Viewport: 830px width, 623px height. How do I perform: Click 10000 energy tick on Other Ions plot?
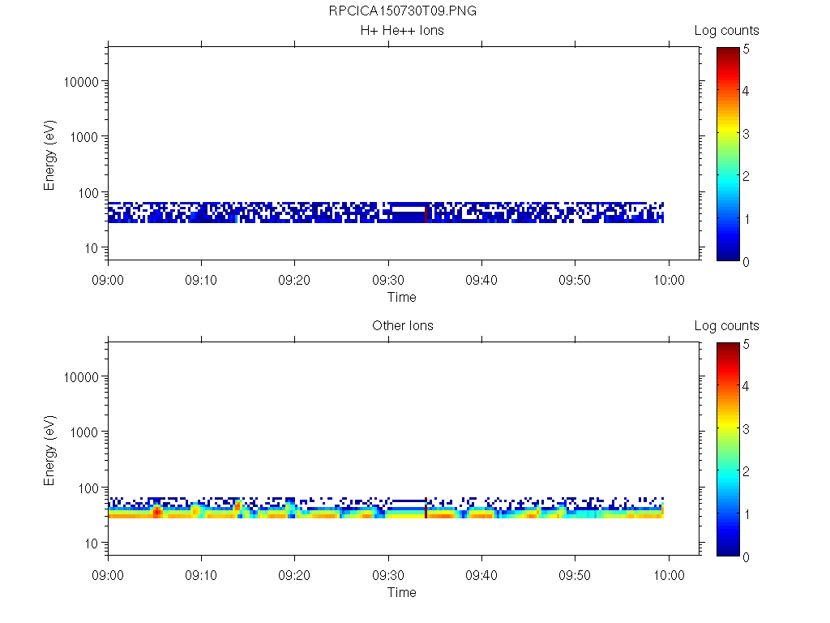81,376
